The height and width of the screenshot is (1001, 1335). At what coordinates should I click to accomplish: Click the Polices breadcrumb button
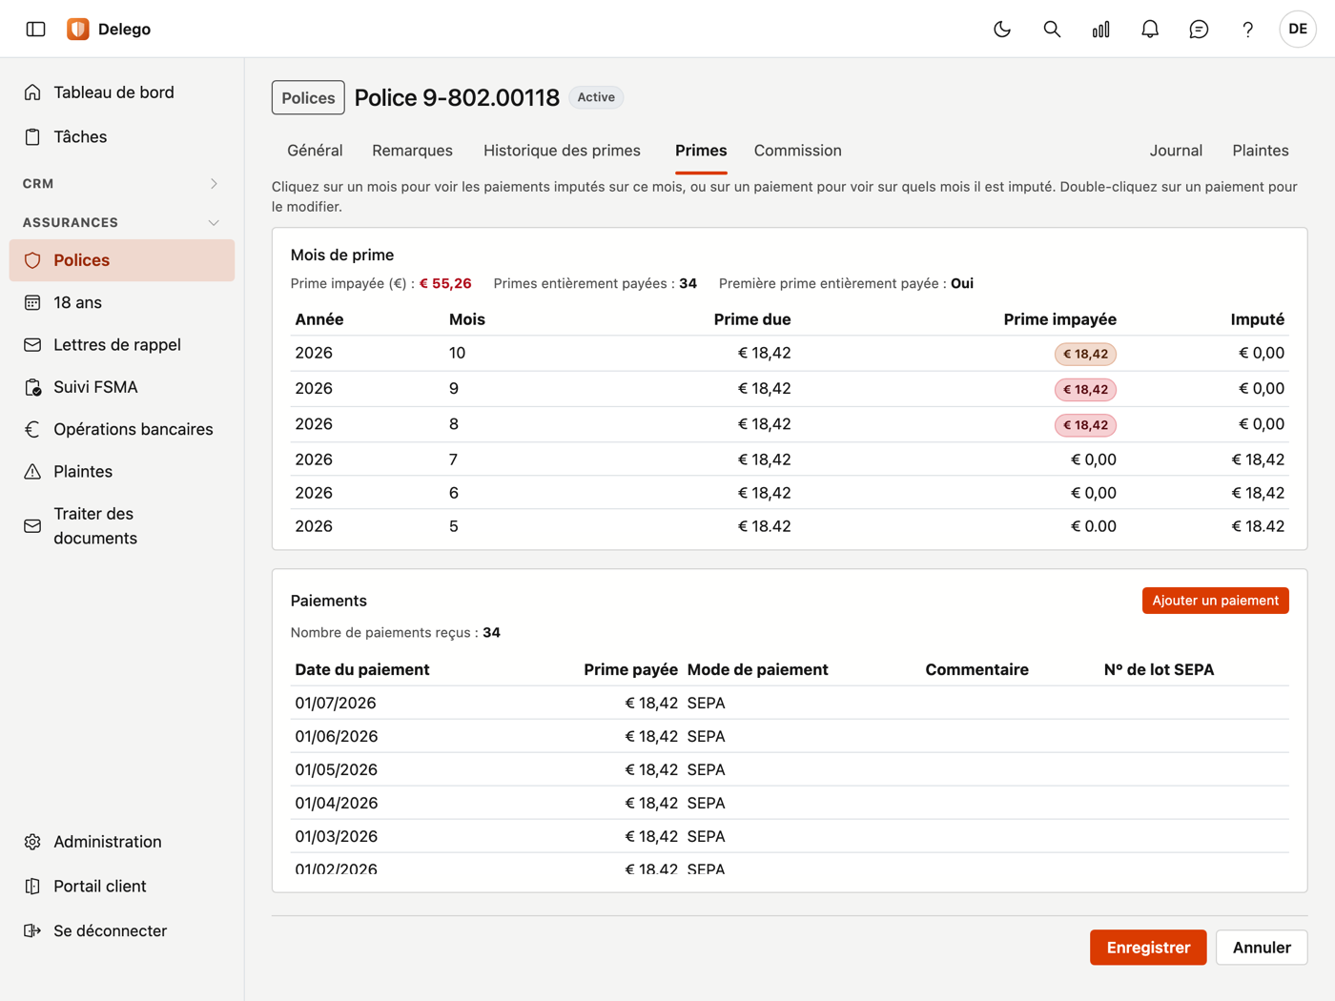[x=308, y=98]
